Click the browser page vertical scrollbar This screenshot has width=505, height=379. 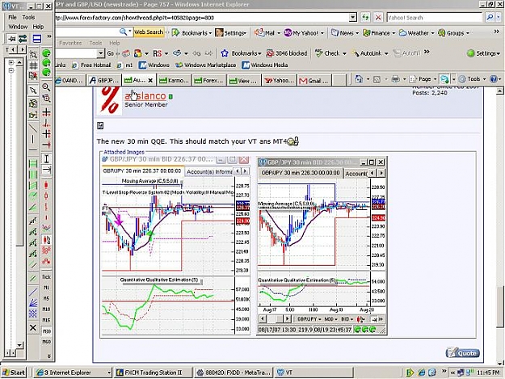pos(499,225)
